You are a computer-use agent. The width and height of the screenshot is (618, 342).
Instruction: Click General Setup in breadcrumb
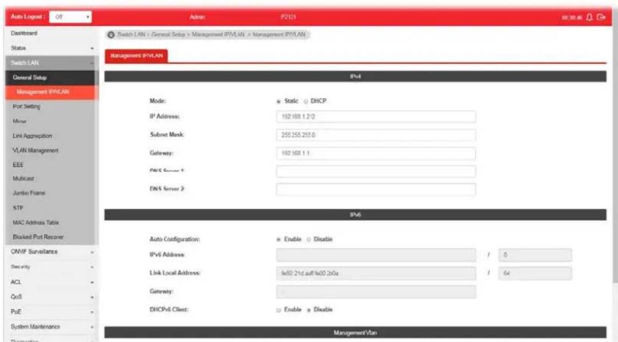click(x=168, y=35)
